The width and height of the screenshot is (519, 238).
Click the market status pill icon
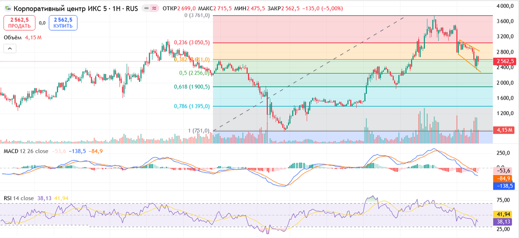pos(151,9)
